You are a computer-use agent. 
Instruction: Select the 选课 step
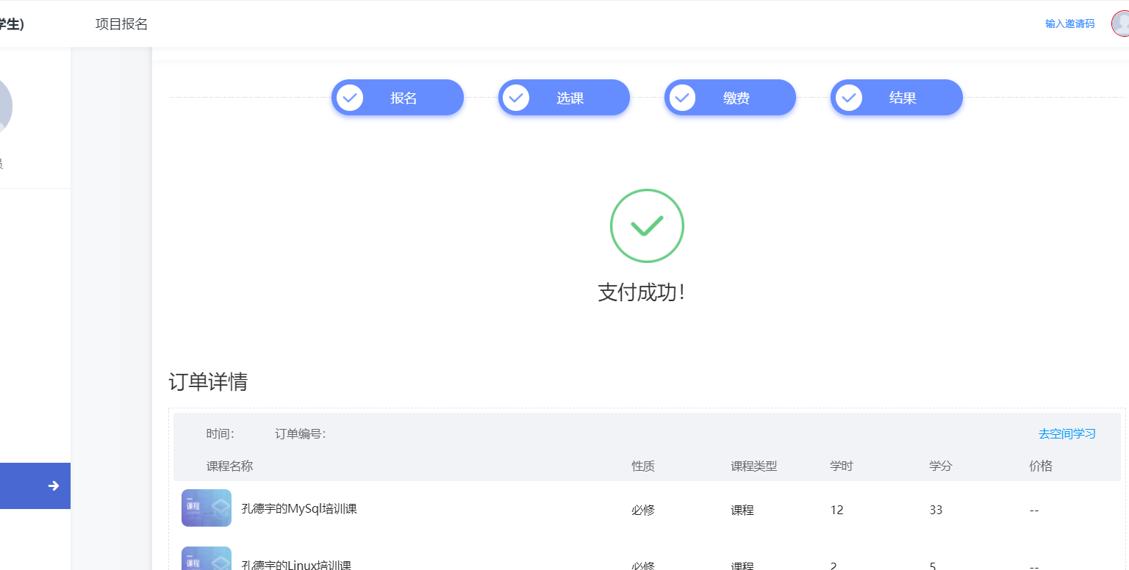[564, 98]
